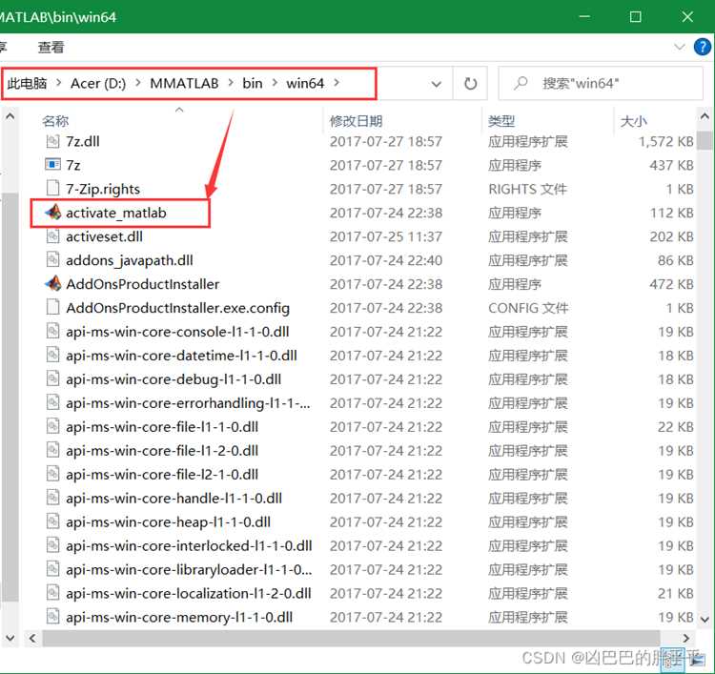Screen dimensions: 715x674
Task: Click the 1,572 KB size cell
Action: pos(665,141)
